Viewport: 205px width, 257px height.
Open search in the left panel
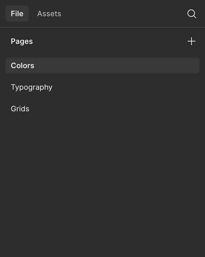coord(192,14)
